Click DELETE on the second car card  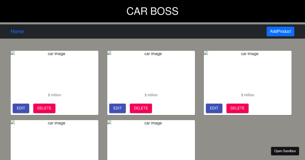[141, 108]
